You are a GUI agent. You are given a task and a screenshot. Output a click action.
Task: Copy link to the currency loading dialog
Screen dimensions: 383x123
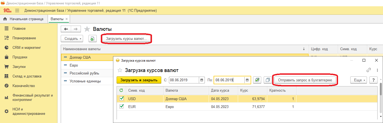click(x=369, y=70)
